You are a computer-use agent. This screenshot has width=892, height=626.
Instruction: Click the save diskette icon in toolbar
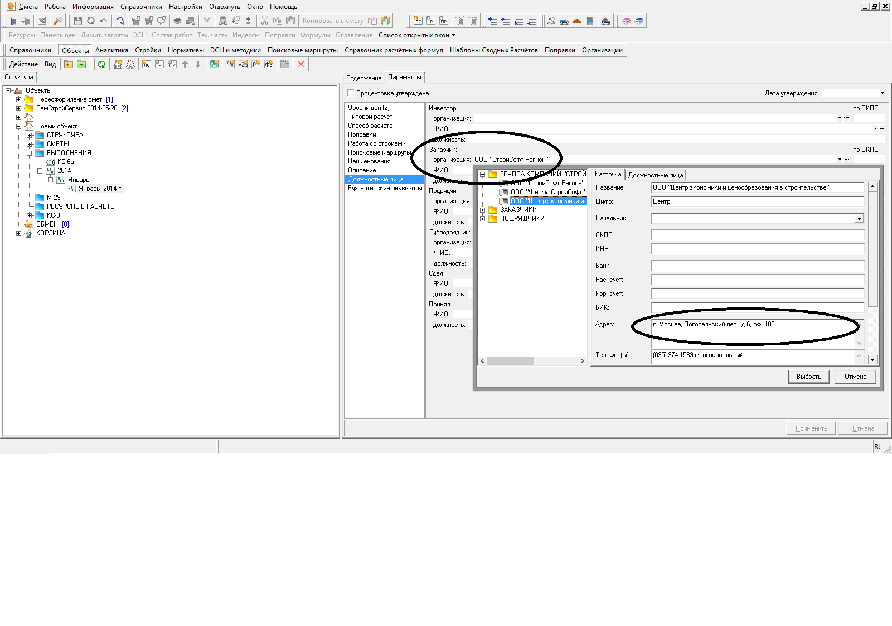coord(78,21)
